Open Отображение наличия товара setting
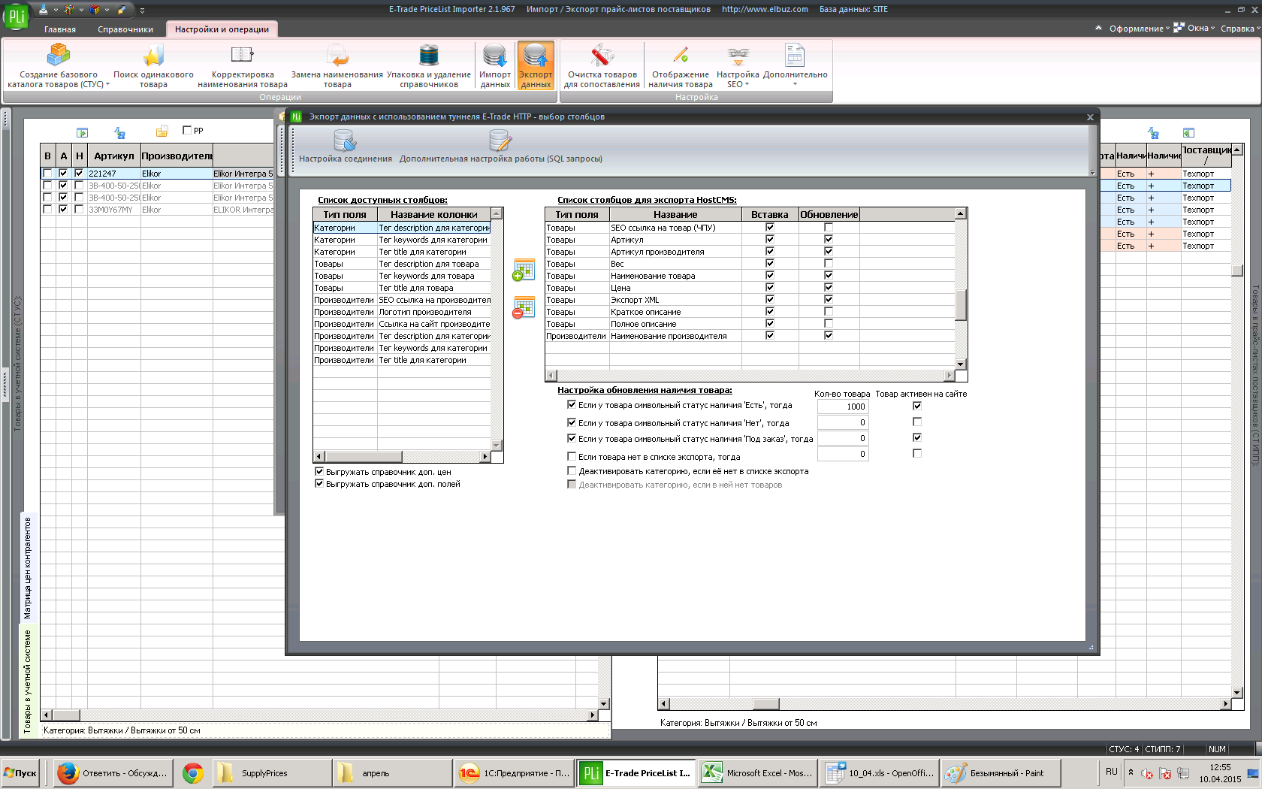The image size is (1262, 789). [x=681, y=66]
